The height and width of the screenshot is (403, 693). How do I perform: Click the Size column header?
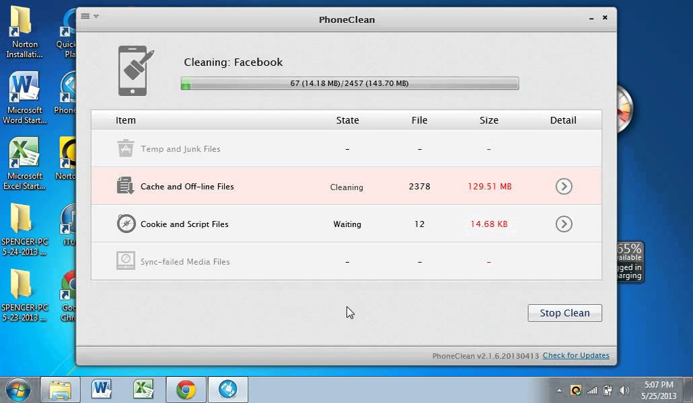(x=489, y=120)
